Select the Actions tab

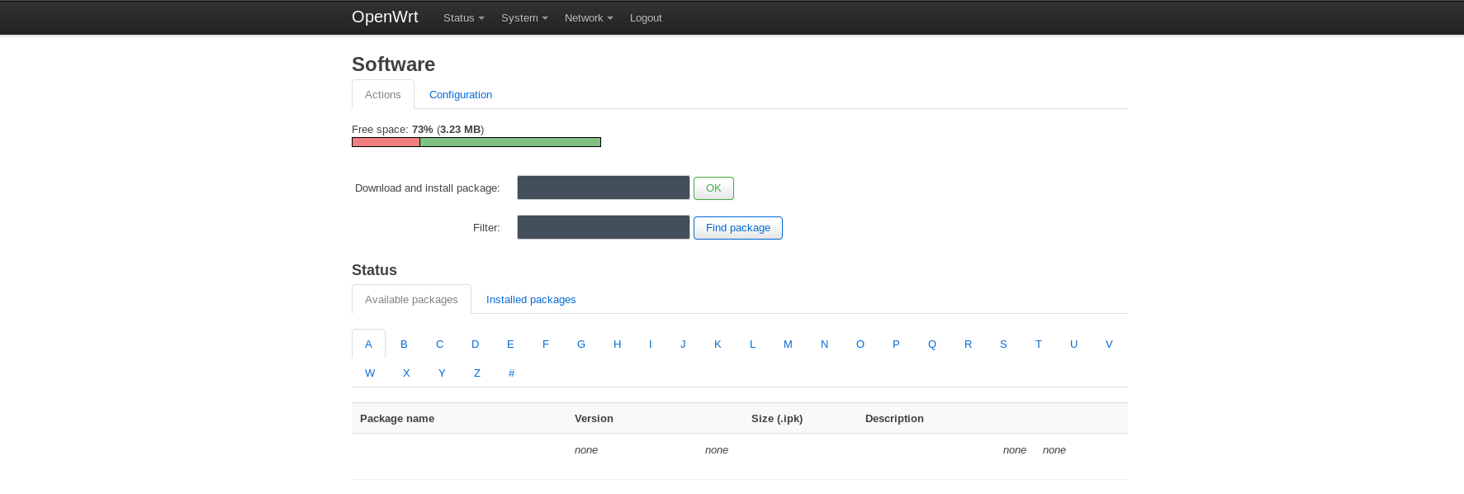tap(383, 95)
